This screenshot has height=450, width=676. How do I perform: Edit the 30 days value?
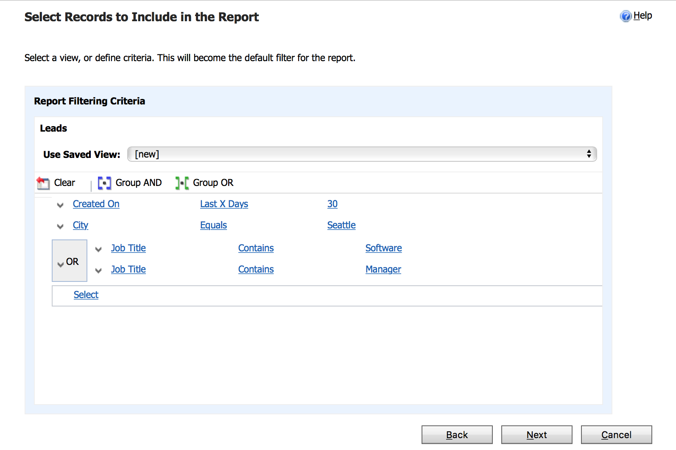[332, 204]
